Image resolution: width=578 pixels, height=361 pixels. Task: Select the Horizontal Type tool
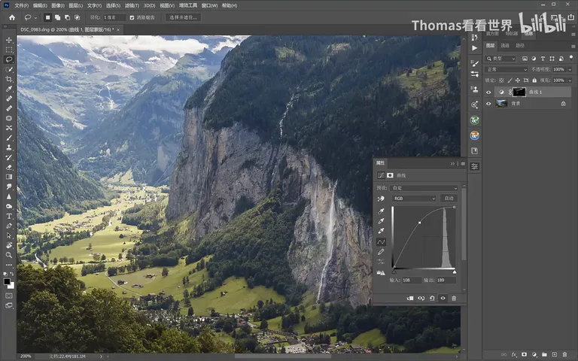[9, 217]
